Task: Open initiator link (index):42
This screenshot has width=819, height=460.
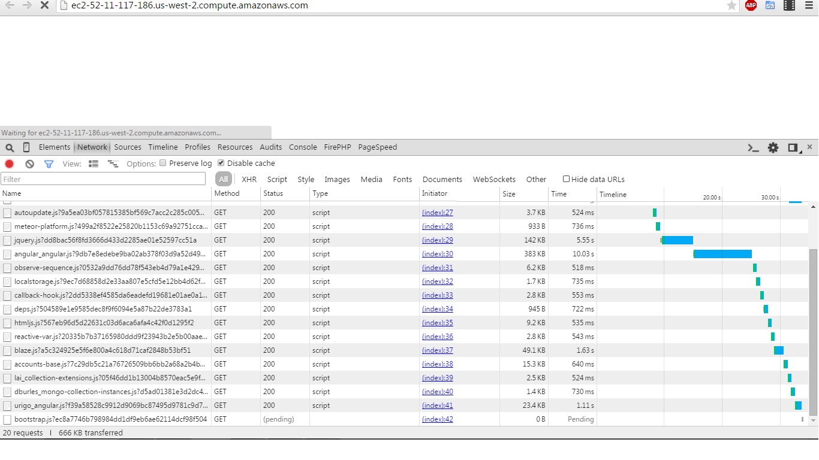Action: click(438, 419)
